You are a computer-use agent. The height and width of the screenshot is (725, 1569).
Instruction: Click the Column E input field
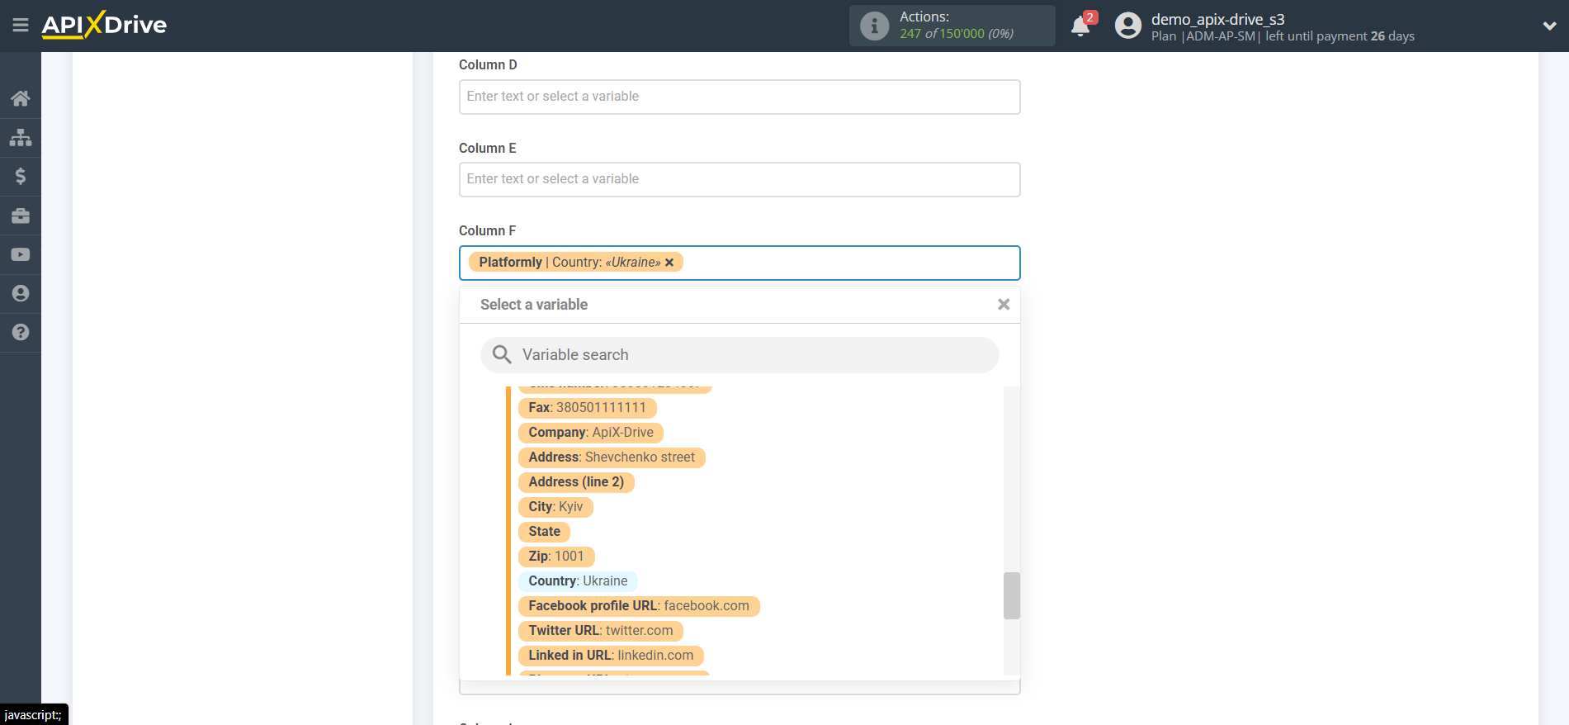pos(740,179)
